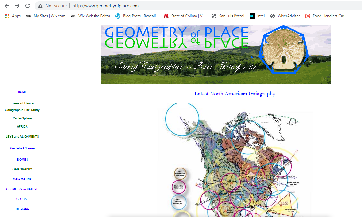Open the WordPress Blog Posts bookmark
Screen dimensions: 362x217
coord(137,16)
